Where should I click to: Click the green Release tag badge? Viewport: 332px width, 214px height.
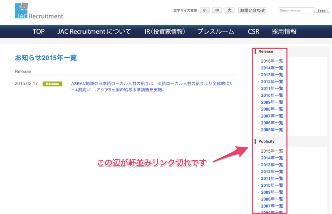(x=53, y=84)
